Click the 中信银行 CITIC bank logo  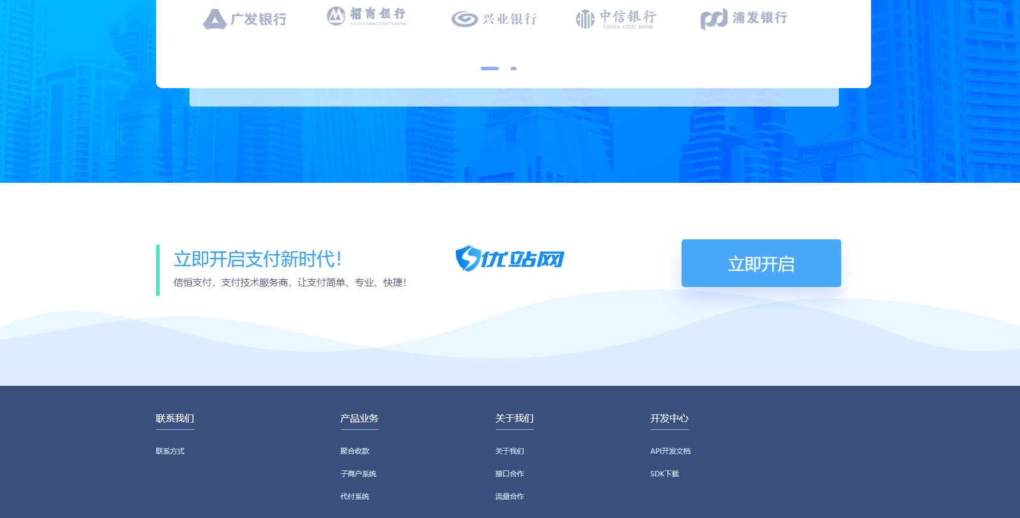615,19
